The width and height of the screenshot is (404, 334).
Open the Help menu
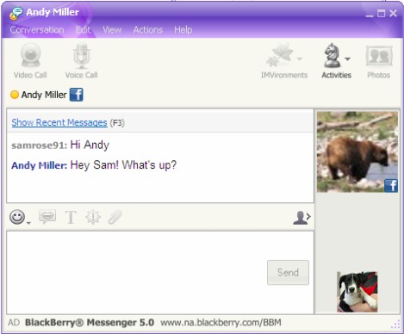click(183, 30)
